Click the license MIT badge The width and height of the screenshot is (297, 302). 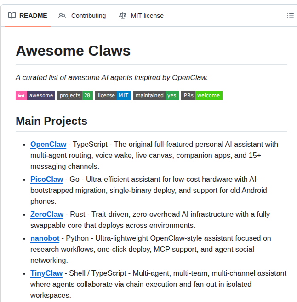pos(113,95)
